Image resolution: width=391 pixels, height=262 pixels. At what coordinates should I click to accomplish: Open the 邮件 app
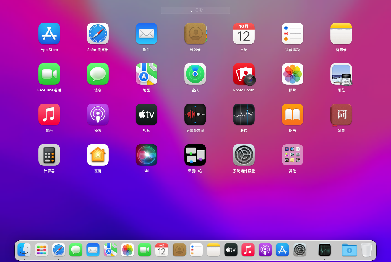[x=147, y=34]
